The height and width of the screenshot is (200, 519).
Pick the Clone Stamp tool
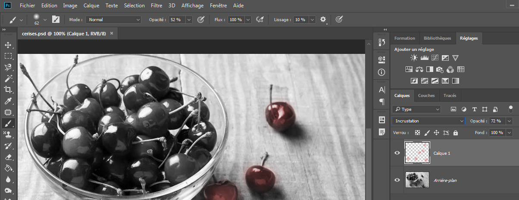click(x=8, y=134)
